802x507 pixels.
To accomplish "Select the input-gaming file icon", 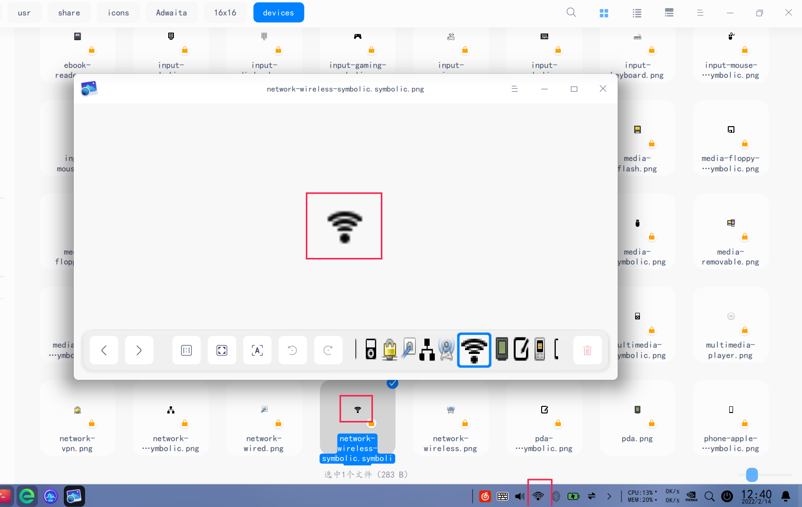I will (x=358, y=36).
